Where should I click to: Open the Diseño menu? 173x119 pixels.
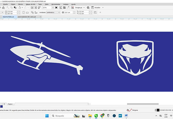click(5, 4)
